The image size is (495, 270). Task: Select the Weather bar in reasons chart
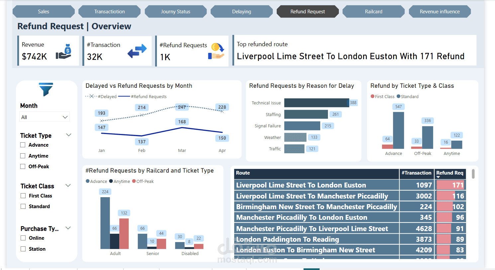295,137
